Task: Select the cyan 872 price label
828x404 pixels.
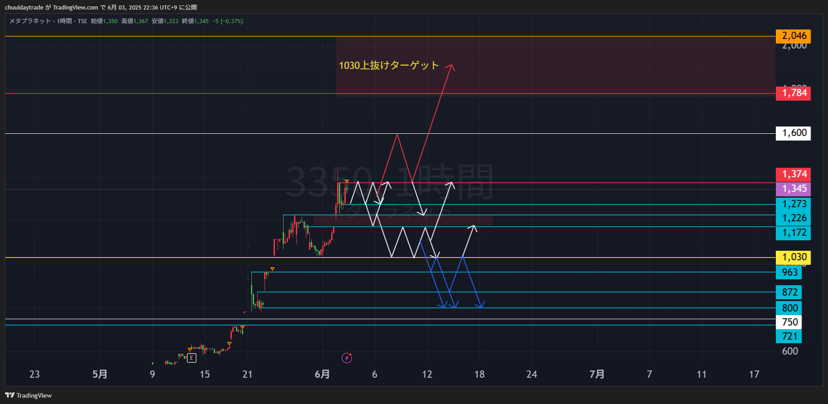Action: click(789, 292)
